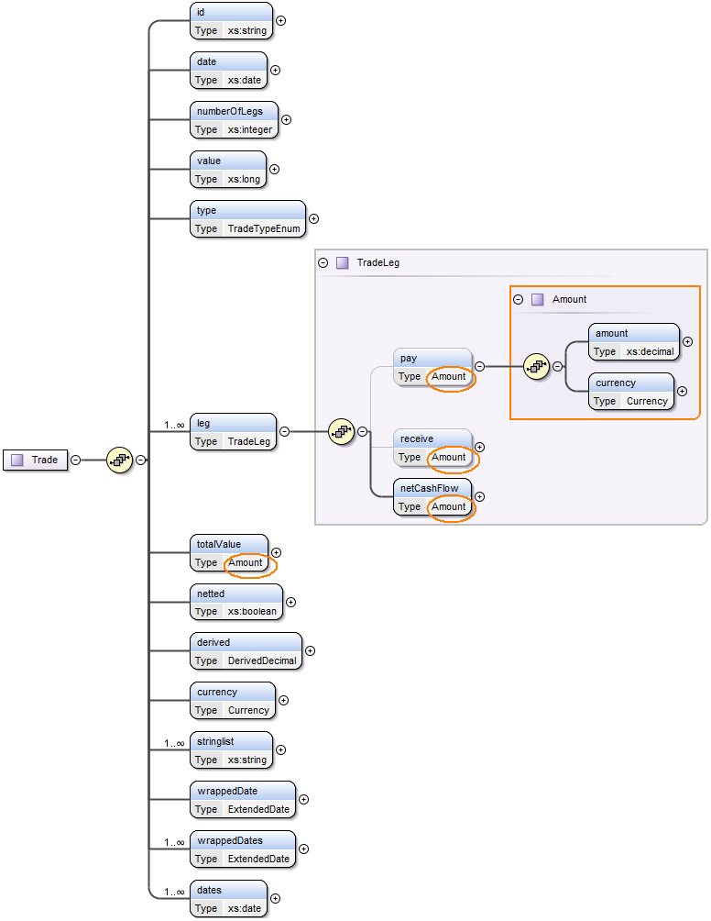Click the xs:boolean type value
Screen dimensions: 711x921
pyautogui.click(x=252, y=612)
